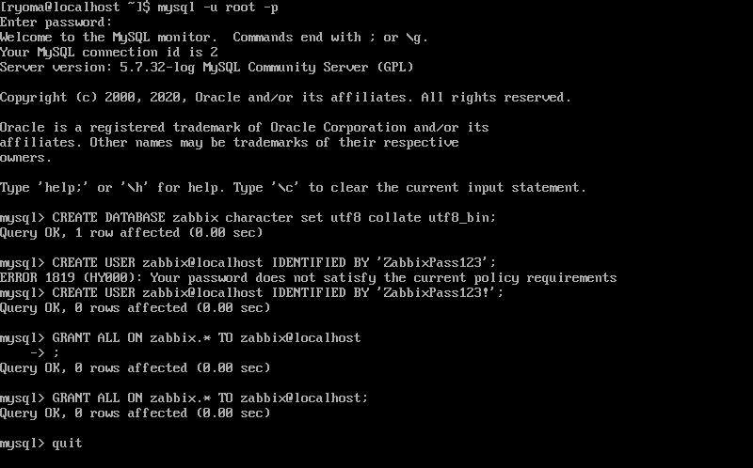Click the 'Your MySQL connection id is 2' line

(x=109, y=53)
